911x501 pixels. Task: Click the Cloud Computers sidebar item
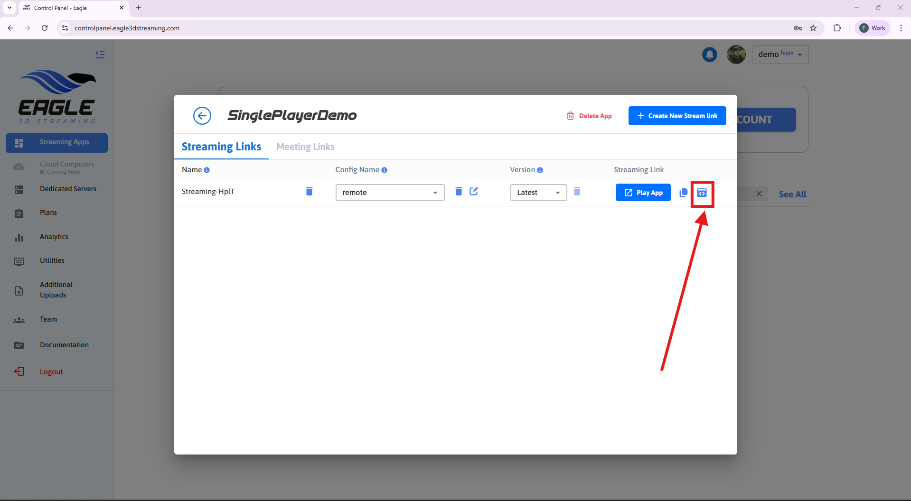point(57,167)
